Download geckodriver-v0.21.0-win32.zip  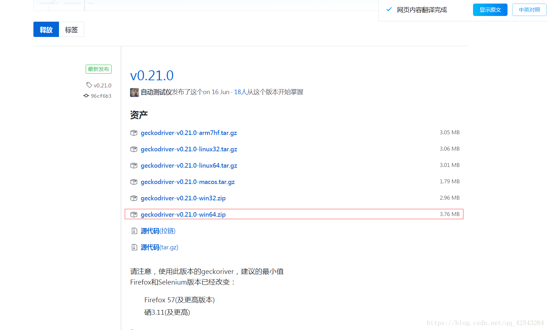[183, 198]
